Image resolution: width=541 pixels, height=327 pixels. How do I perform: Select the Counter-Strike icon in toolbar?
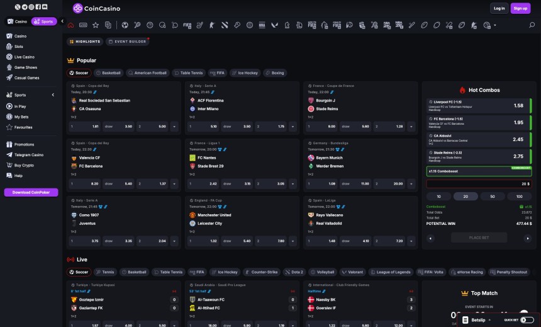tap(212, 25)
